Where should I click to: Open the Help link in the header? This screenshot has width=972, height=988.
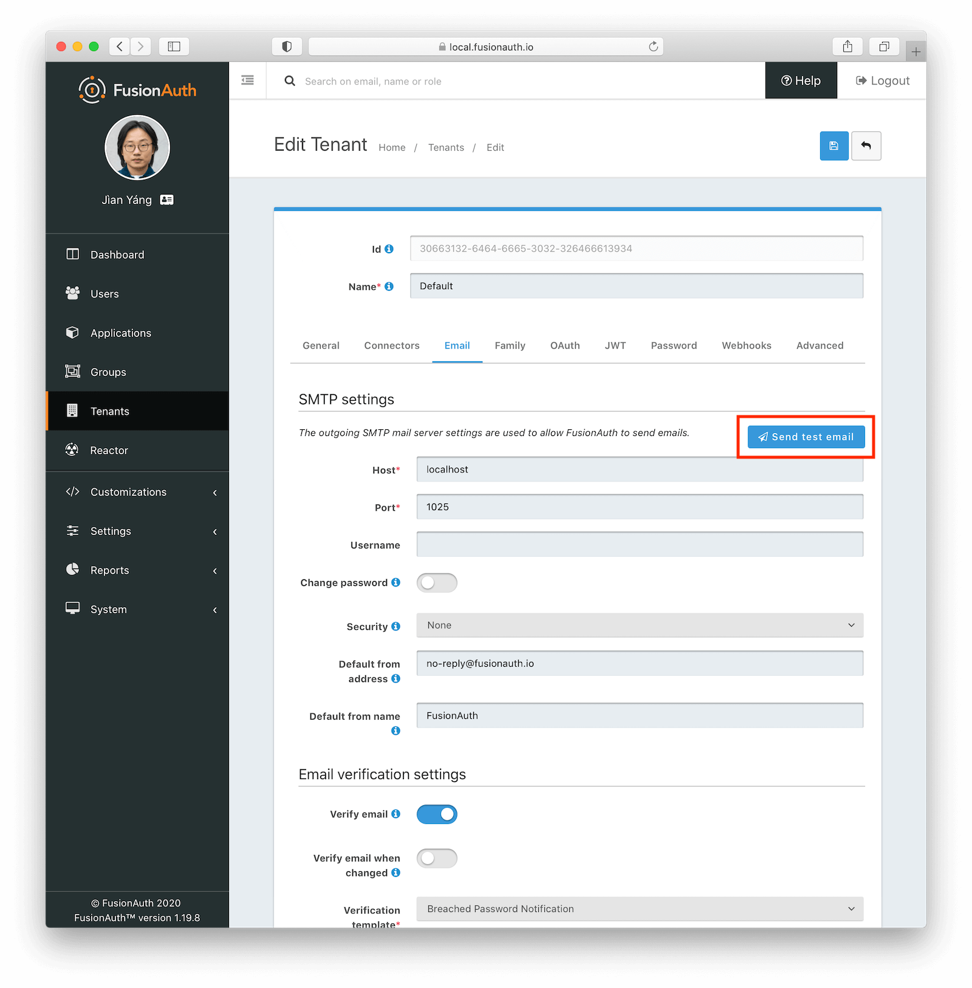click(x=801, y=81)
